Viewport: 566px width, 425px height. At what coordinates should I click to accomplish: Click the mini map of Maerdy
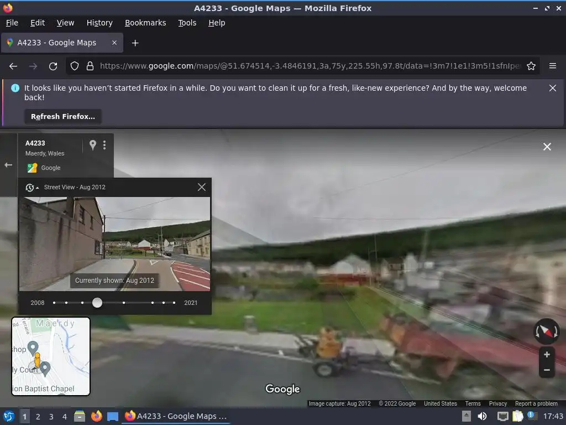[51, 356]
